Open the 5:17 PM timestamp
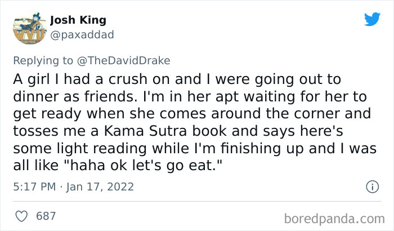 coord(33,186)
